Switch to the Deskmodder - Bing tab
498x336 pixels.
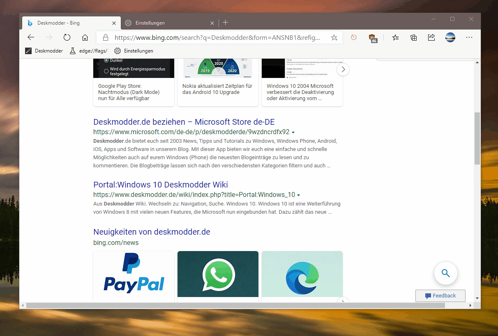coord(71,23)
